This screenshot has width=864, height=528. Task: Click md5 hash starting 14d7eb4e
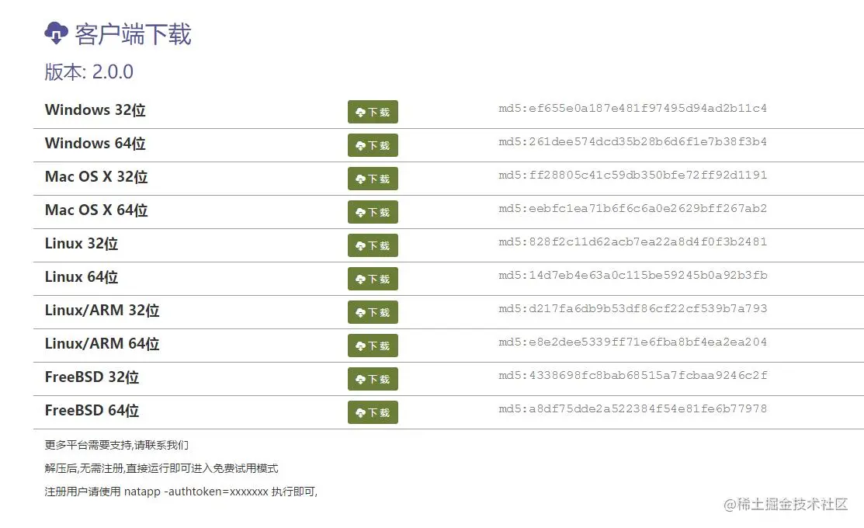tap(633, 275)
